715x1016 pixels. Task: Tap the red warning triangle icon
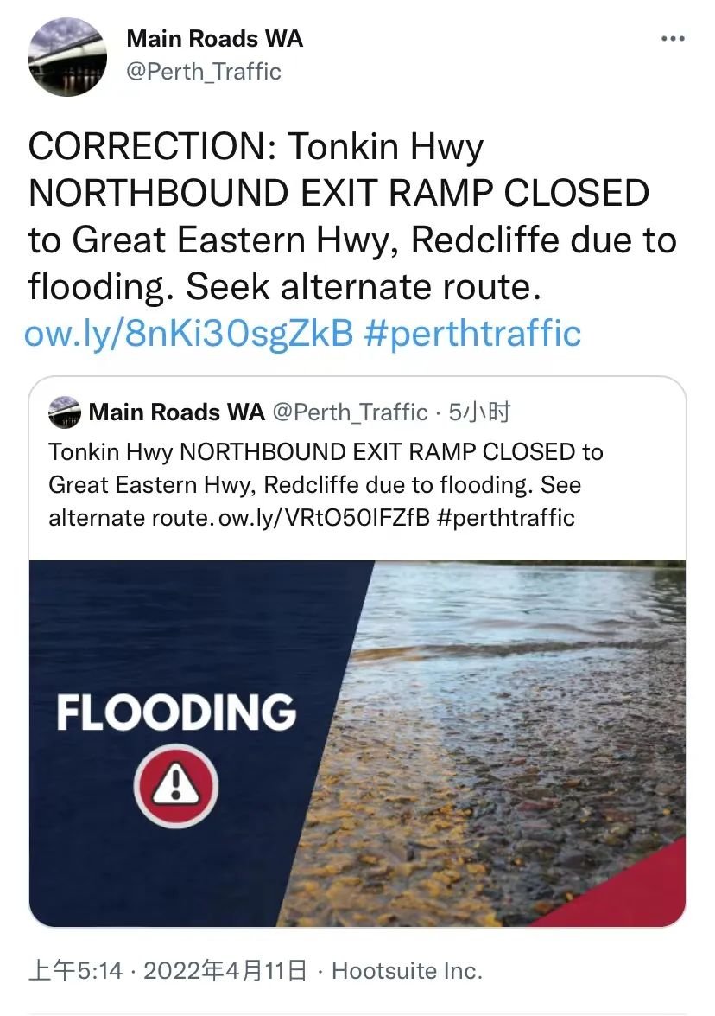[176, 785]
